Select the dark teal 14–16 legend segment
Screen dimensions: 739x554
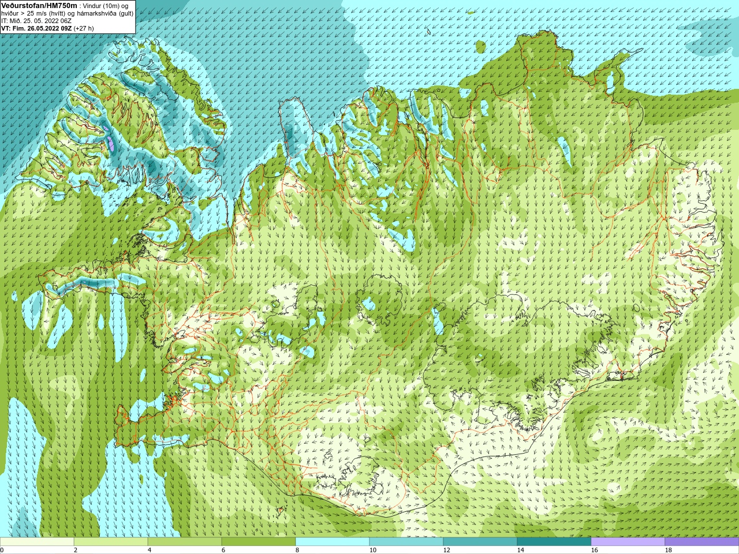click(x=554, y=542)
